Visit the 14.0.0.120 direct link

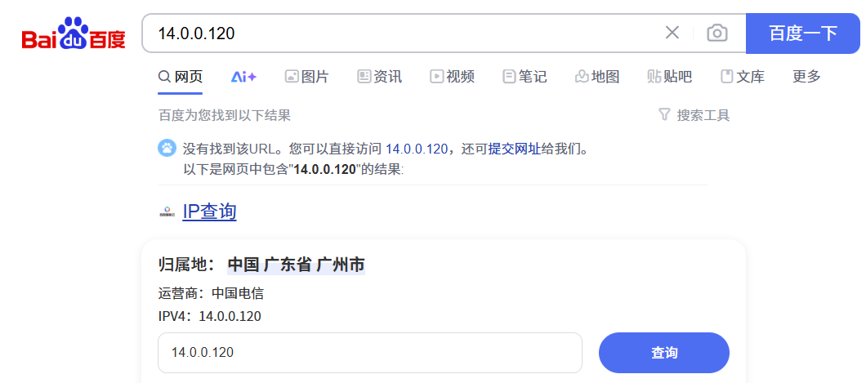click(x=417, y=149)
